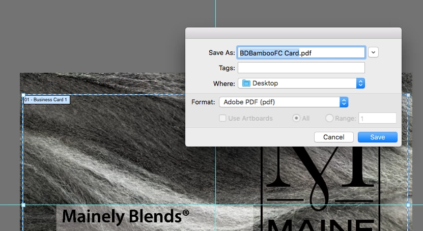This screenshot has width=423, height=231.
Task: Click the blue Save button
Action: [x=377, y=137]
